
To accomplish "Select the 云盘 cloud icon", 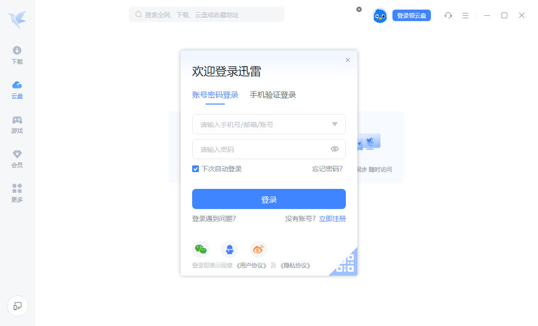I will click(x=17, y=85).
